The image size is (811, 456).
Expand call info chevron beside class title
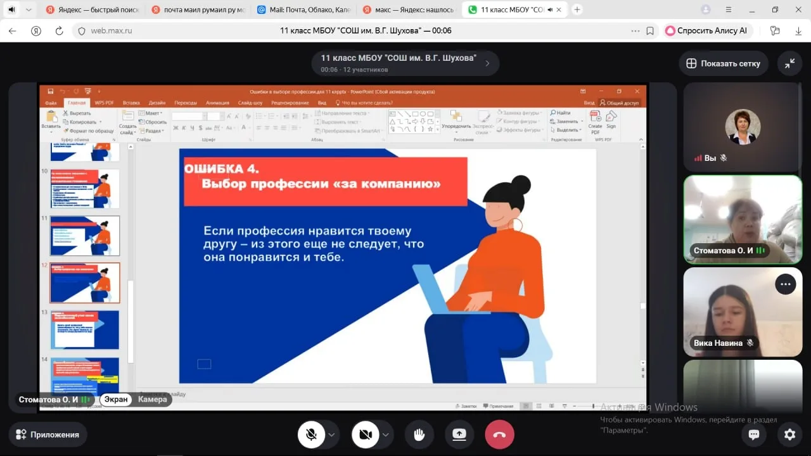coord(487,63)
